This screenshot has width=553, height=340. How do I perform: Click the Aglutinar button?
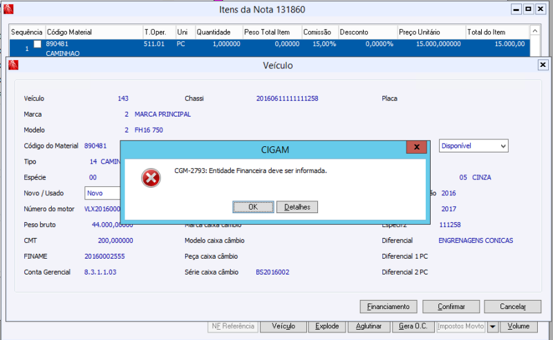pyautogui.click(x=368, y=326)
